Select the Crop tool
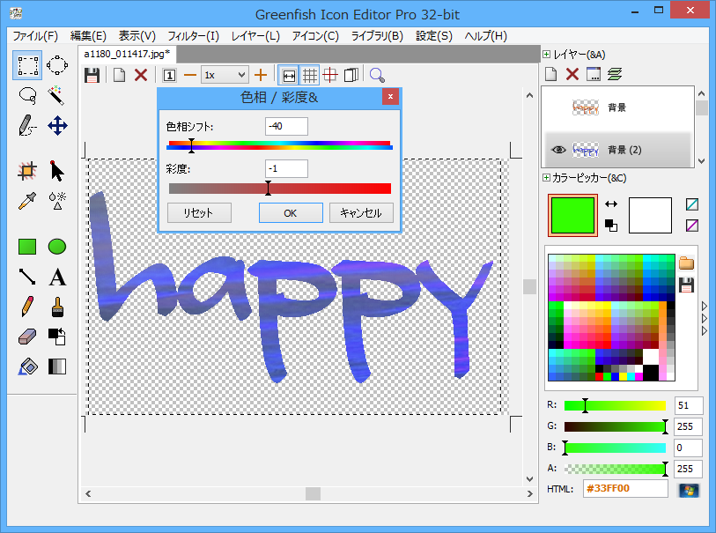716x533 pixels. 27,172
